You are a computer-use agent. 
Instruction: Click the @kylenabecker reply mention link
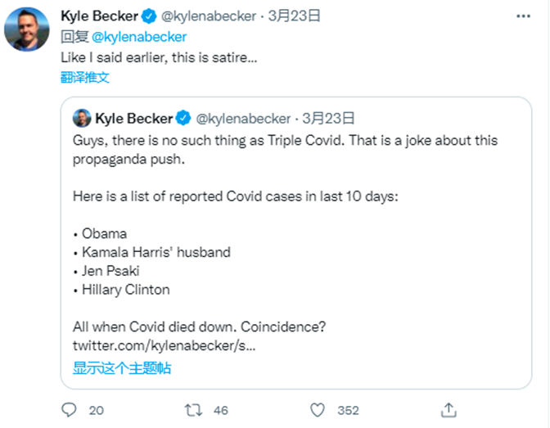139,37
